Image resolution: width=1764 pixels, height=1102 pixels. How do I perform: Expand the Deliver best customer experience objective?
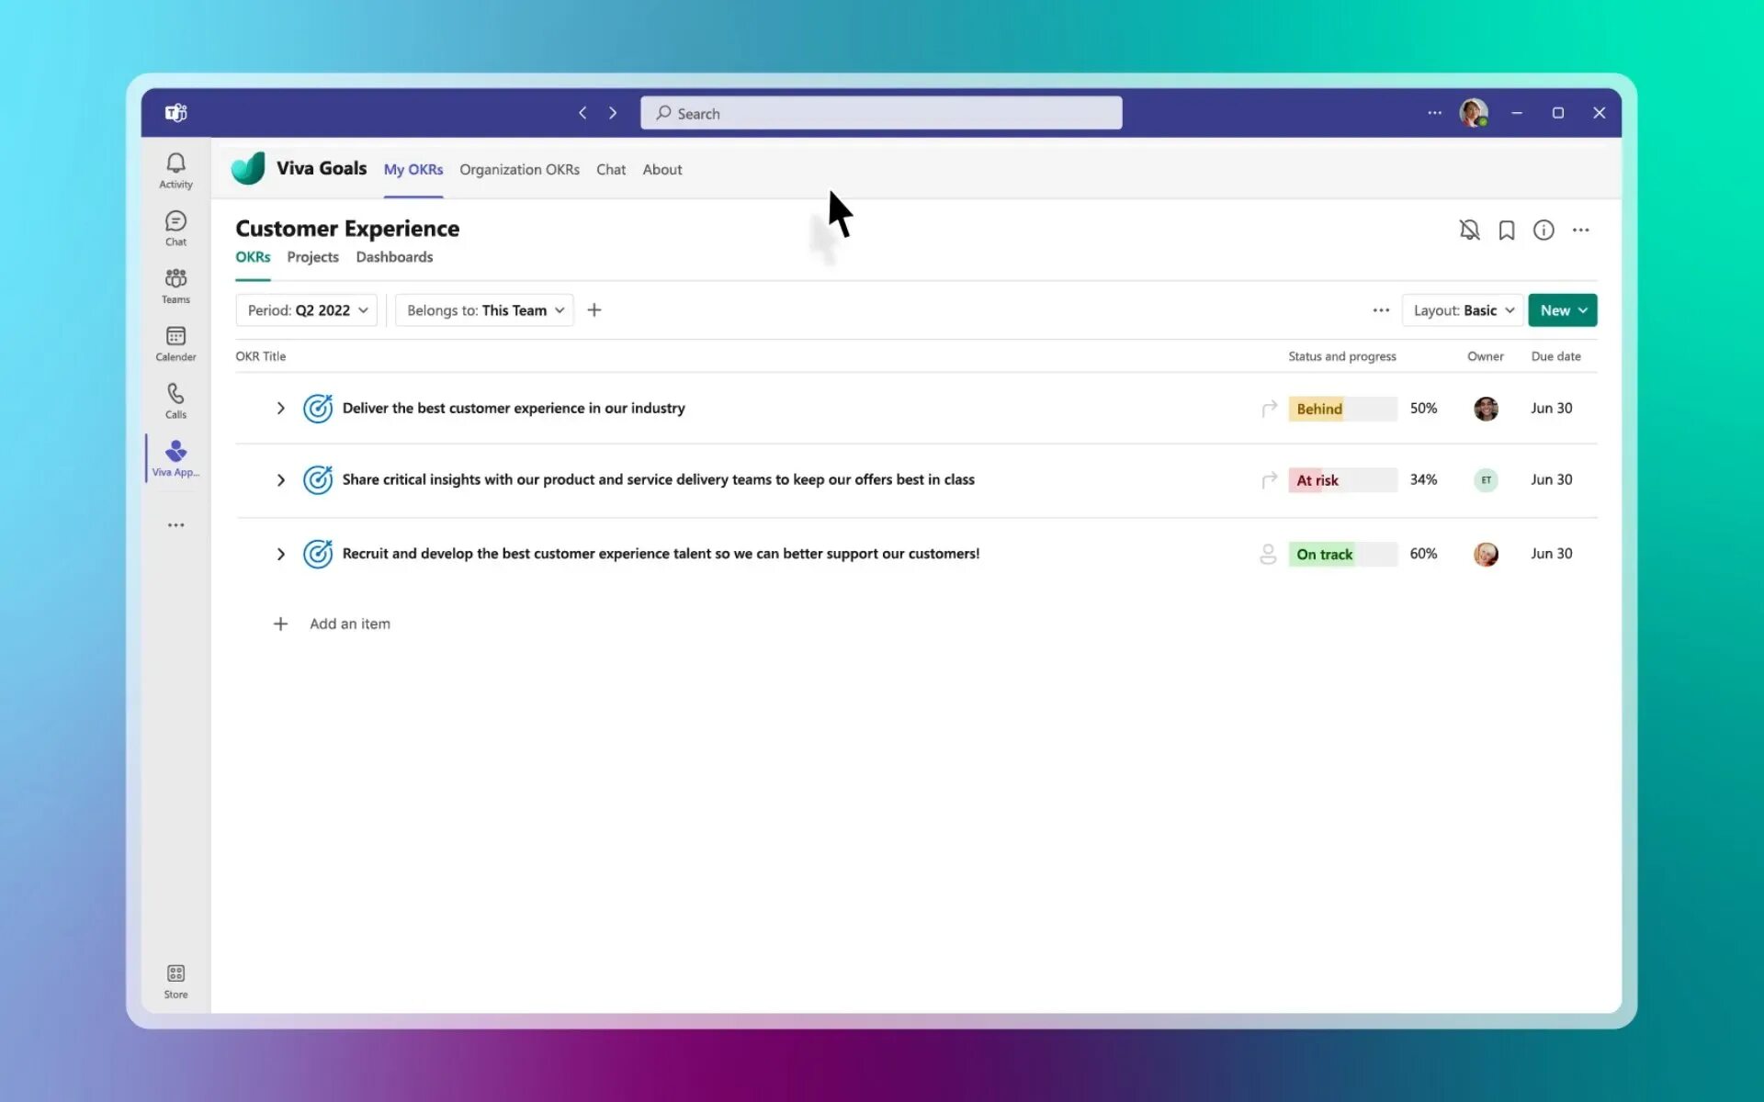coord(280,409)
